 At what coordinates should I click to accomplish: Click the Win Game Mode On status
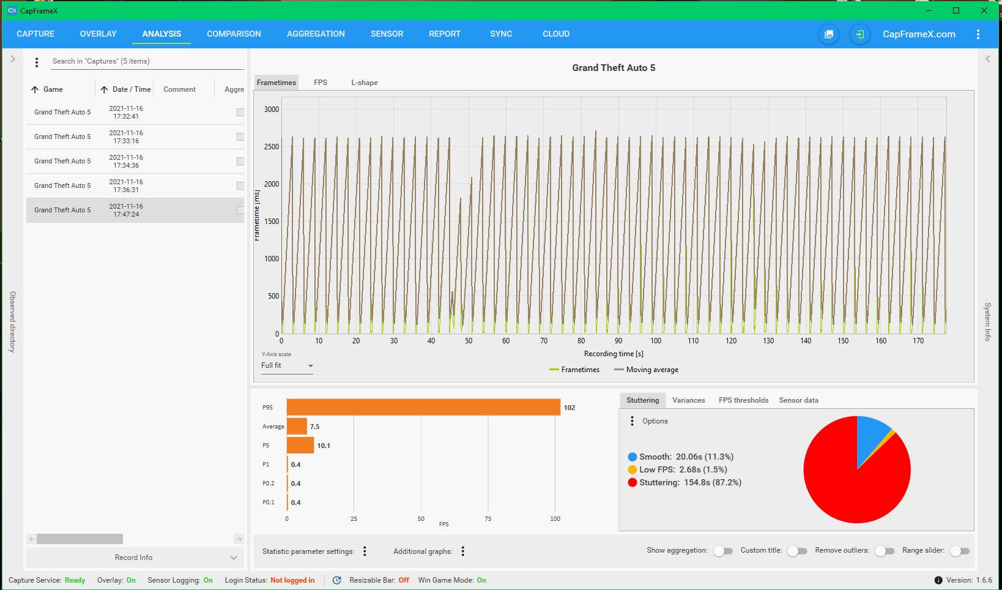click(x=452, y=580)
